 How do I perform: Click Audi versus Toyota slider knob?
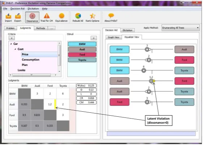(x=149, y=92)
